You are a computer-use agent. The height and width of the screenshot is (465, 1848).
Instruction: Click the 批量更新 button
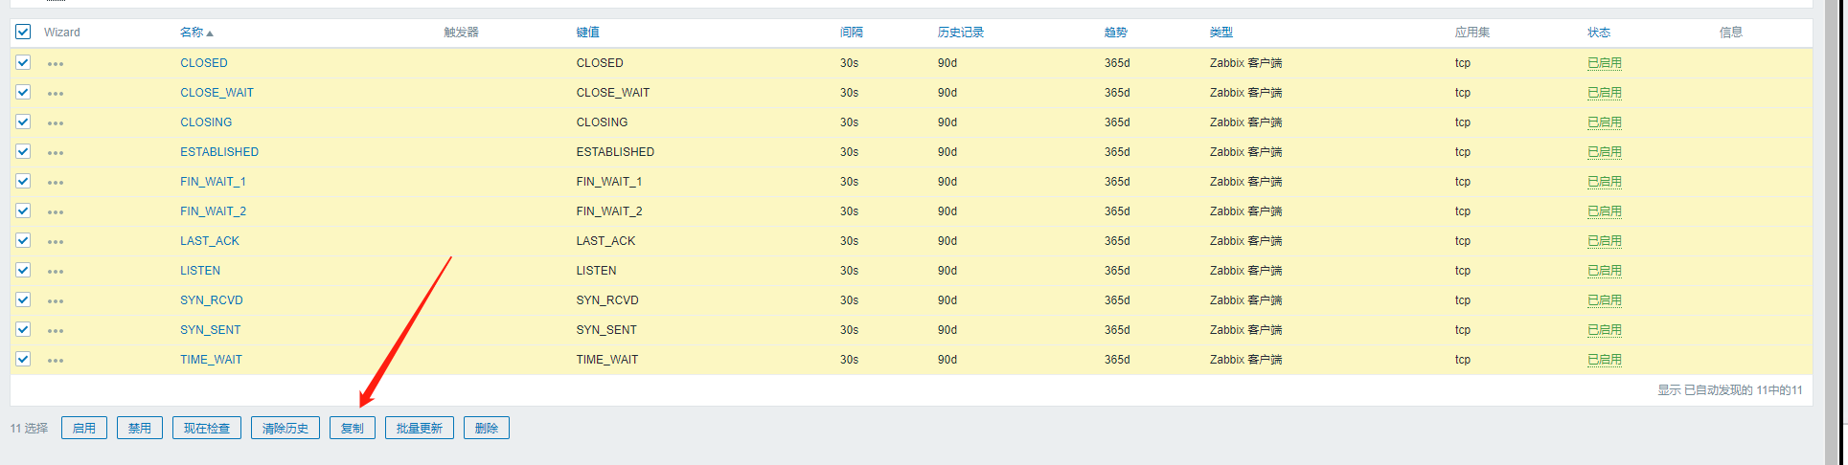point(420,428)
